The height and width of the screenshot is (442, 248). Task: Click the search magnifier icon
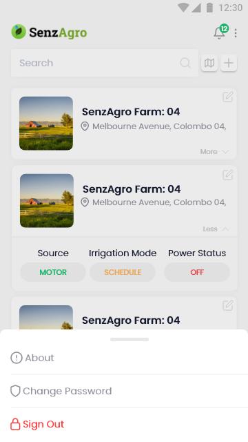pos(185,63)
